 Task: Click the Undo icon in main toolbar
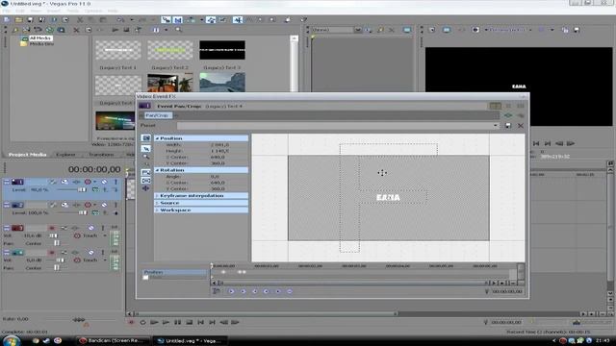point(120,19)
